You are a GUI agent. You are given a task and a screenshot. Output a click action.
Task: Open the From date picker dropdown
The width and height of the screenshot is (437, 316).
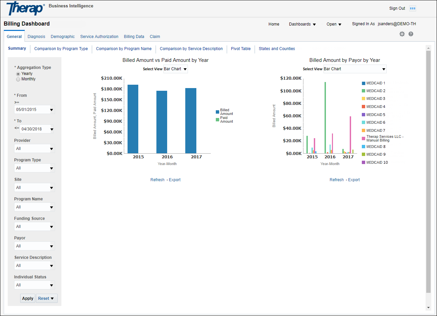point(51,109)
